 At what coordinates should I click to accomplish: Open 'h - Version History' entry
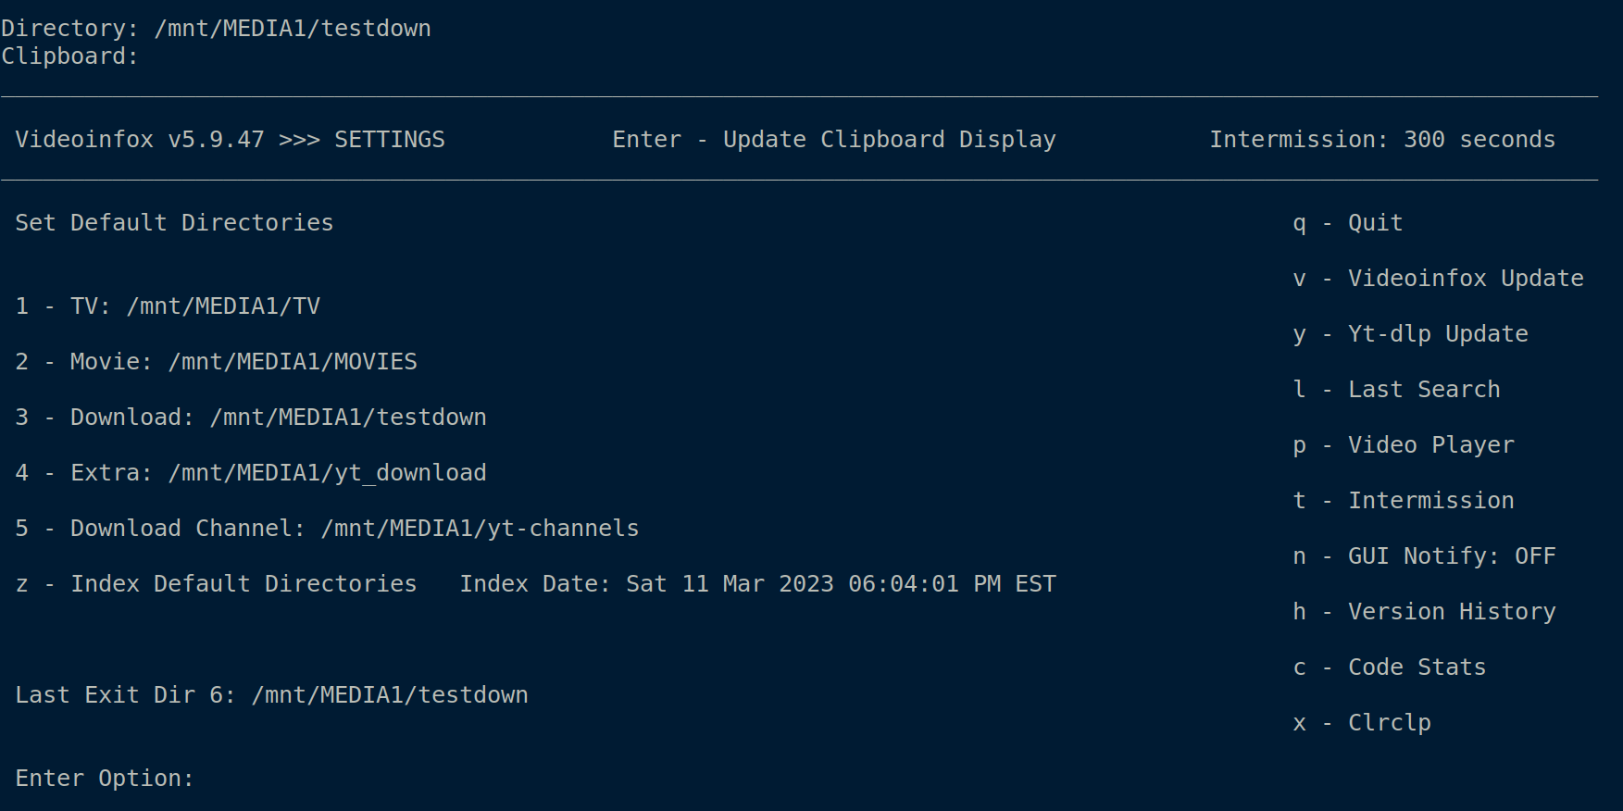tap(1425, 612)
